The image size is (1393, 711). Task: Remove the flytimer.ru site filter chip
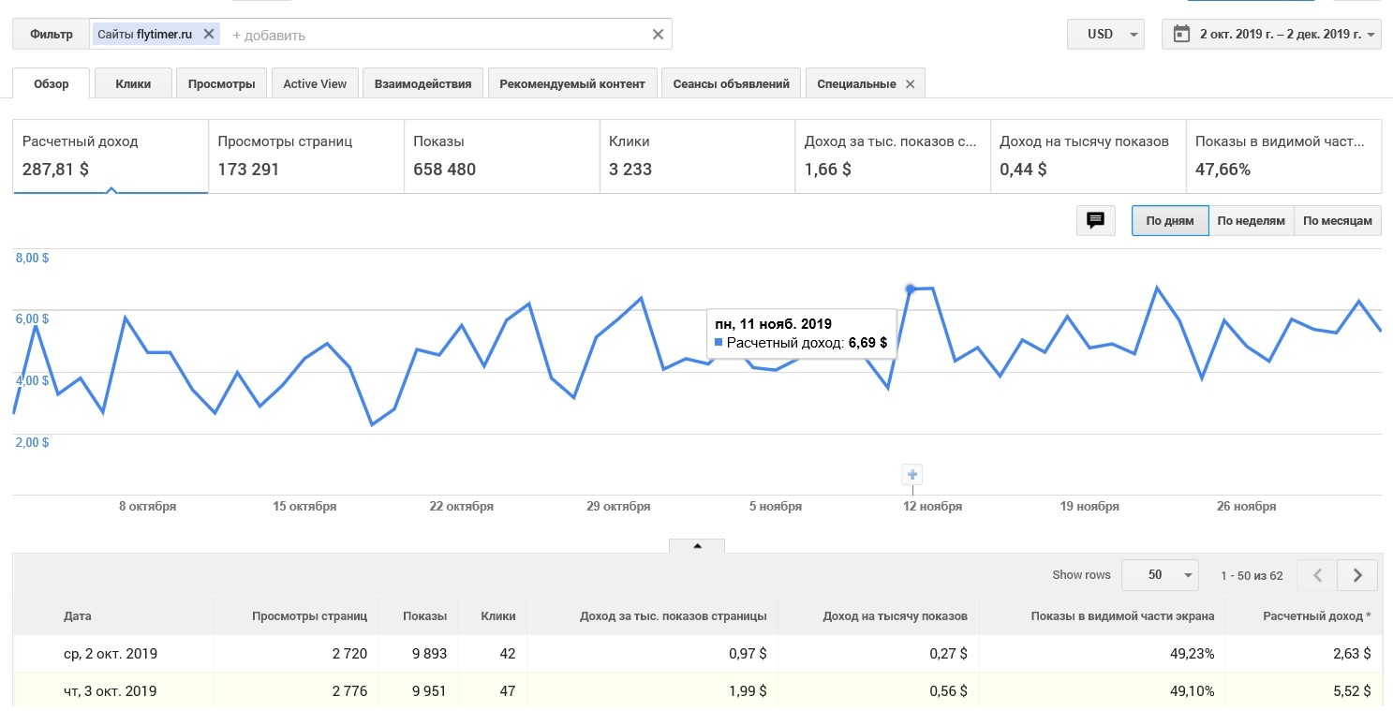pos(209,34)
